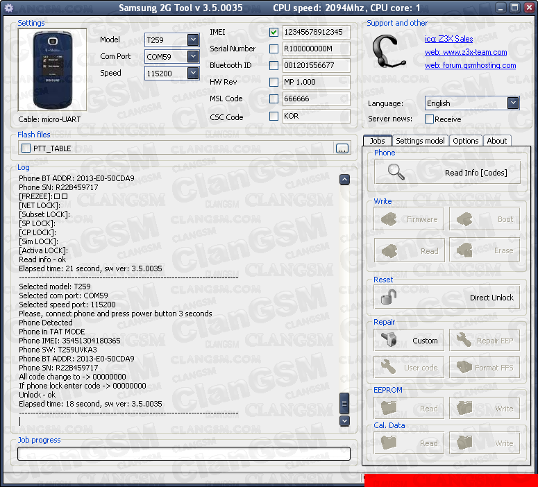Maximize the Samsung 2G Tool window

514,8
